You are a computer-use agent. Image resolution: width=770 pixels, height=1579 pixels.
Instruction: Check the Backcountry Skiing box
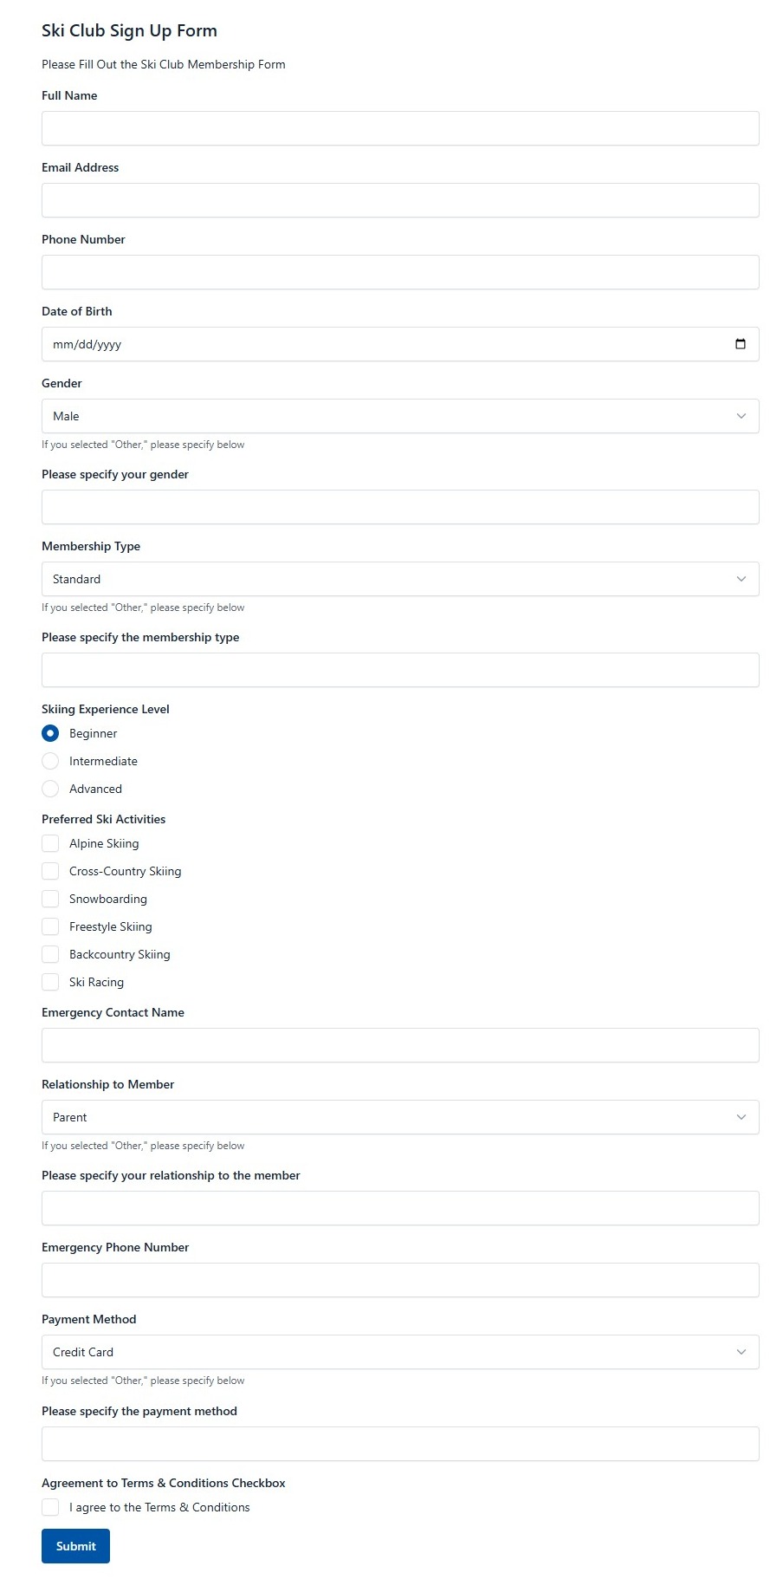(50, 954)
